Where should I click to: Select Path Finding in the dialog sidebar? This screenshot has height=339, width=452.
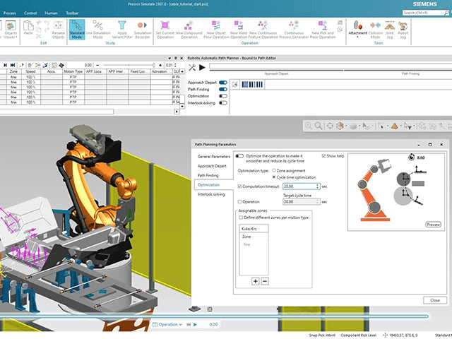click(x=208, y=175)
